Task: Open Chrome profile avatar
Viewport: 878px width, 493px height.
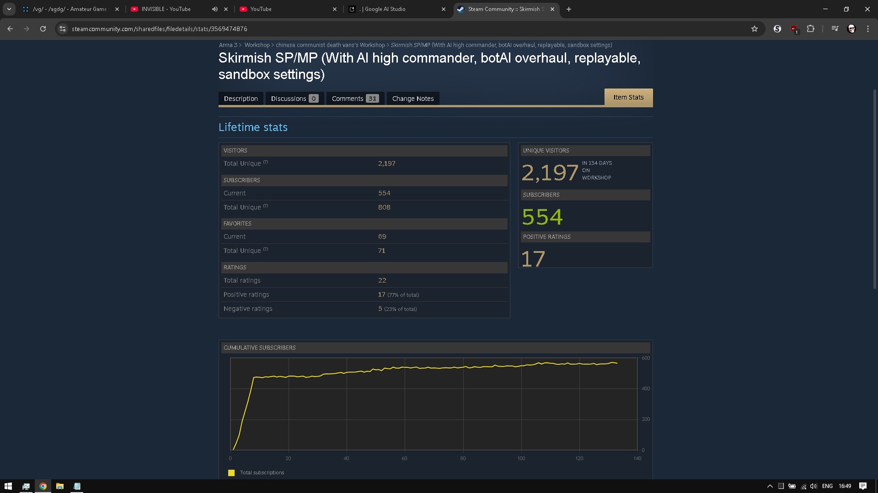Action: coord(851,29)
